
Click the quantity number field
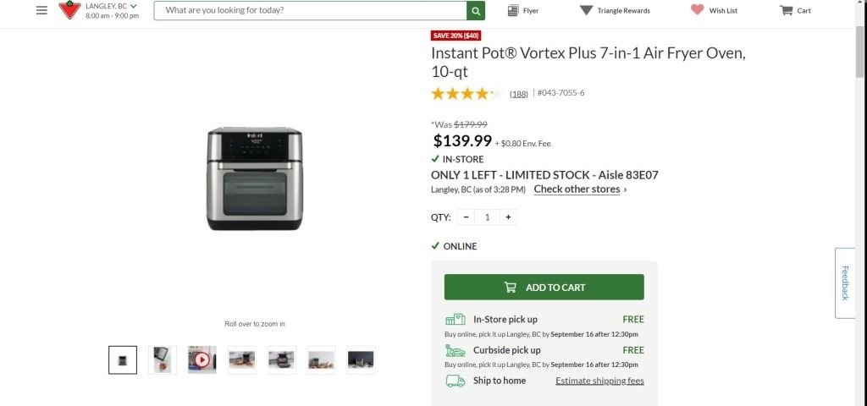[x=487, y=217]
